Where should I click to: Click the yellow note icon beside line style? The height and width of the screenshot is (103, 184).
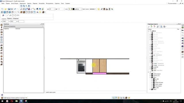click(x=98, y=9)
